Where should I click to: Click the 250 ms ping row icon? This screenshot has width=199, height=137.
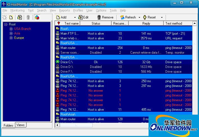click(58, 81)
